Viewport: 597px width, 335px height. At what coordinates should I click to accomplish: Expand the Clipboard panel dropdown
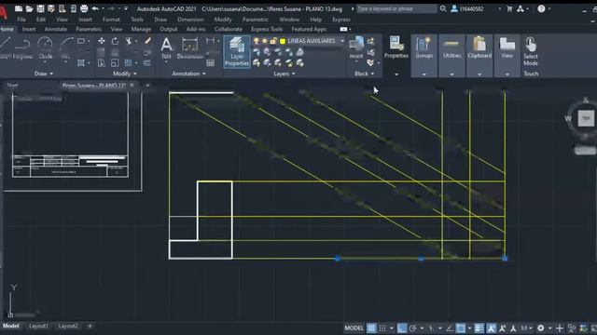coord(479,74)
